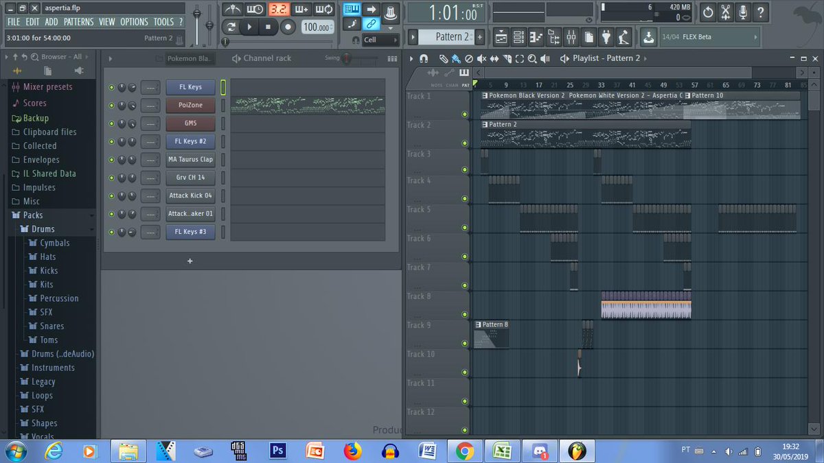
Task: Click the Attack Kick 04 channel button
Action: (x=190, y=195)
